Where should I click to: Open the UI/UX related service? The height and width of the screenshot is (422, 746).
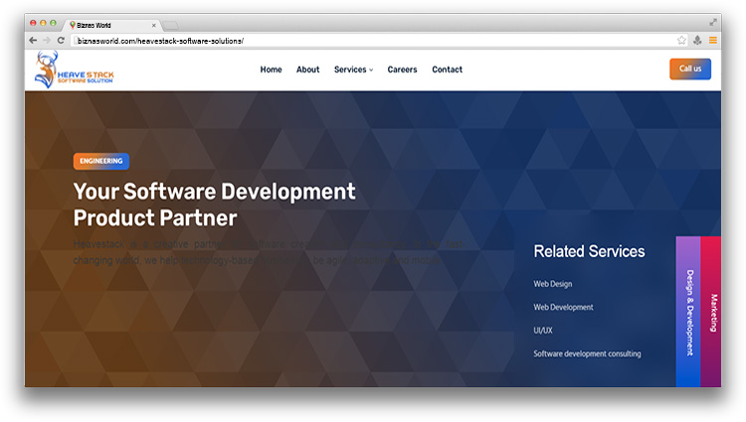[x=543, y=331]
